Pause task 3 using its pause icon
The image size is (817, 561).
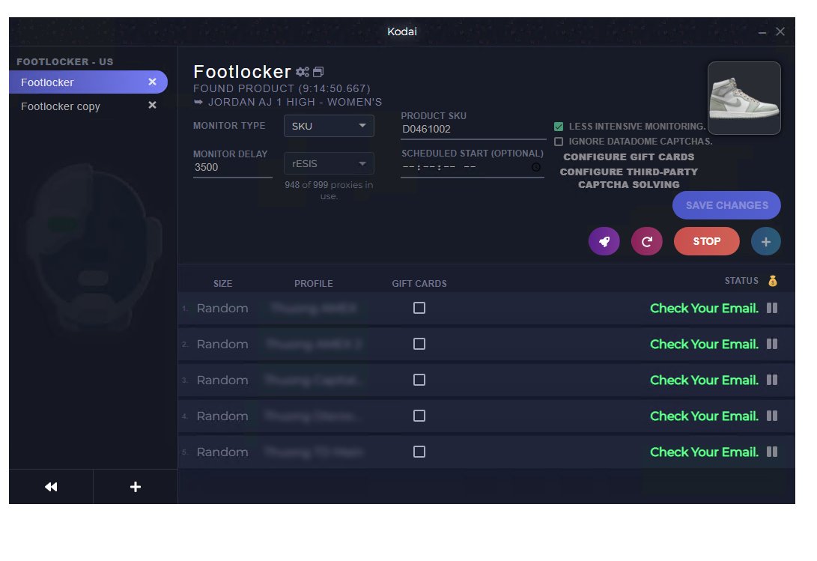coord(772,380)
